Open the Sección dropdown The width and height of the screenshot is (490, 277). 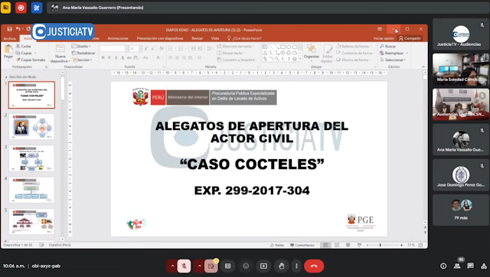point(82,60)
